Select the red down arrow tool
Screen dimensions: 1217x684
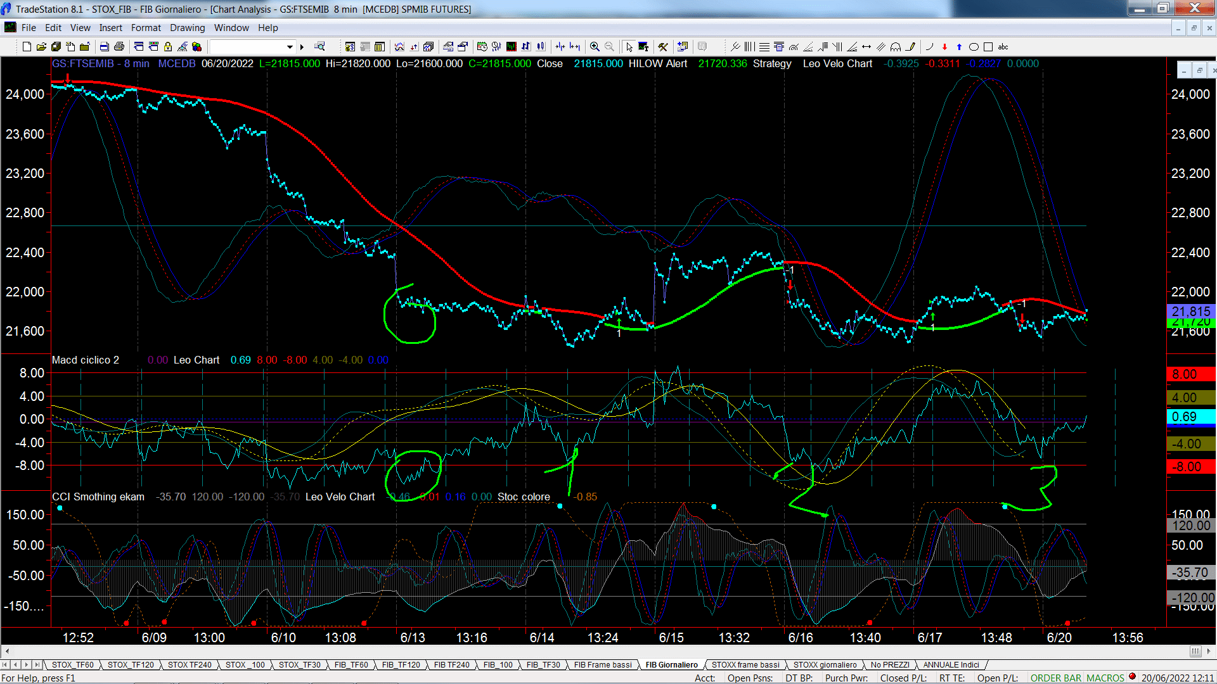click(x=944, y=47)
